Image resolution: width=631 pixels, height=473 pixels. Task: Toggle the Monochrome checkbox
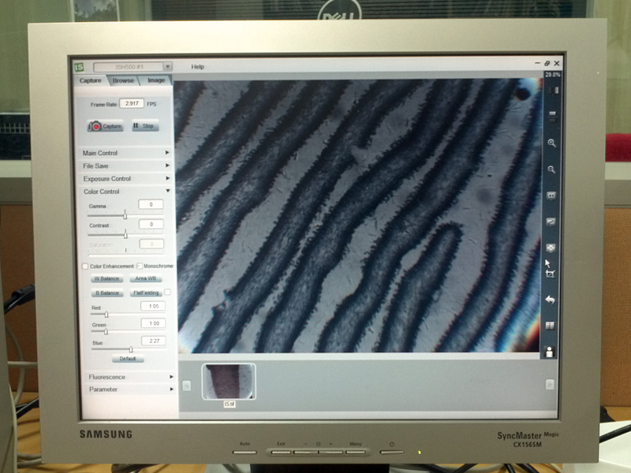[140, 266]
